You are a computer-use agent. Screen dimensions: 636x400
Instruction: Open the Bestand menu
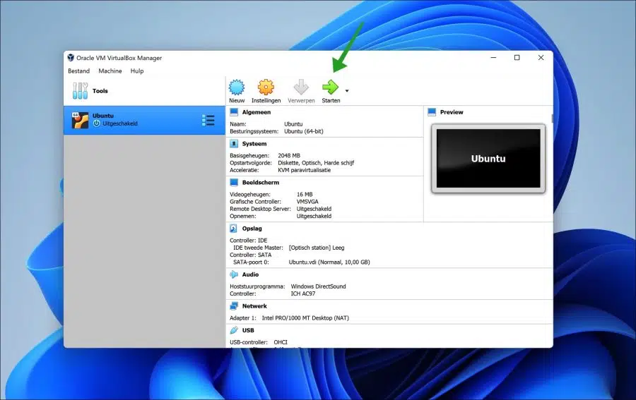78,71
